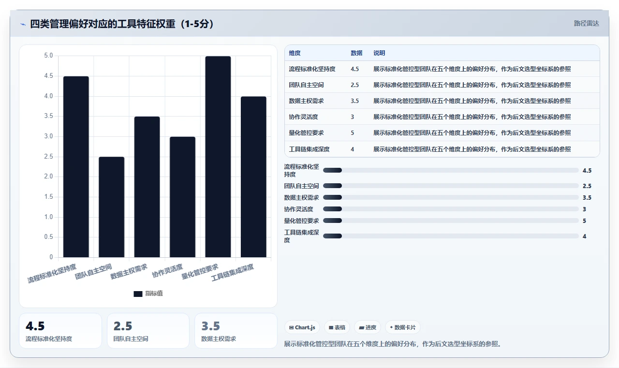
Task: Click the footer description sentence below chips
Action: click(393, 344)
